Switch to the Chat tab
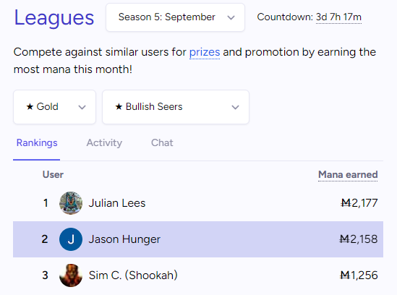Screen dimensions: 397x295 [162, 143]
